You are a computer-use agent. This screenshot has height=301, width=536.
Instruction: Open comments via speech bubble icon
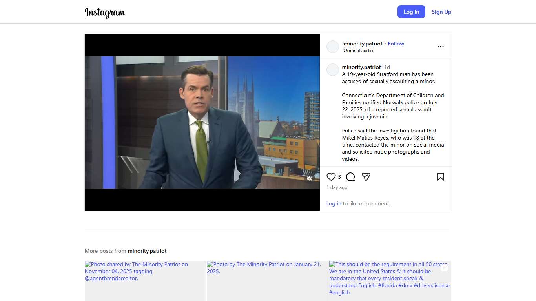[350, 177]
